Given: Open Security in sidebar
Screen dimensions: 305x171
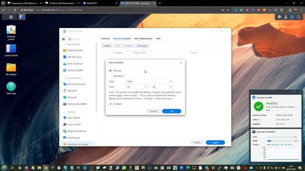Looking at the screenshot, I should pyautogui.click(x=72, y=97).
